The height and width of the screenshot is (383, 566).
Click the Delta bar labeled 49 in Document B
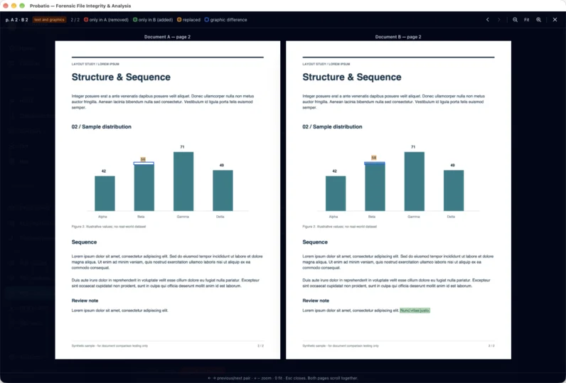pyautogui.click(x=454, y=190)
